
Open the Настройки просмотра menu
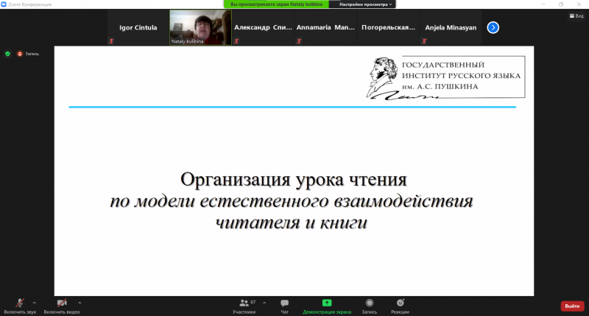coord(362,4)
